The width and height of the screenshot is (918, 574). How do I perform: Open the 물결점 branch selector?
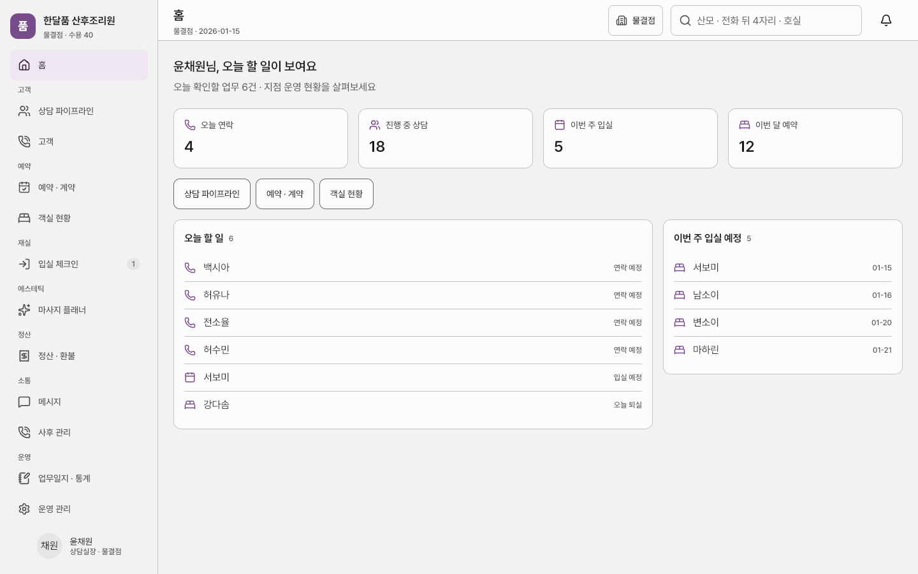(636, 20)
